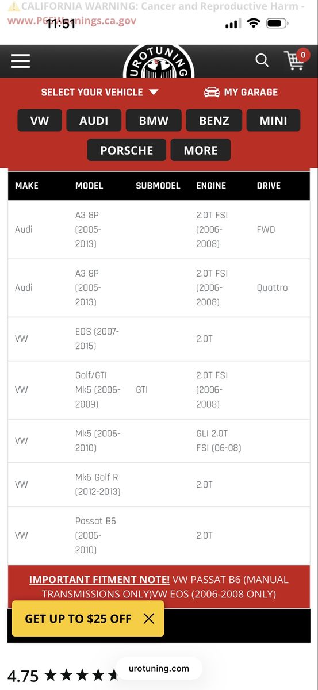The width and height of the screenshot is (318, 690).
Task: Expand the Select Your Vehicle dropdown
Action: 99,92
